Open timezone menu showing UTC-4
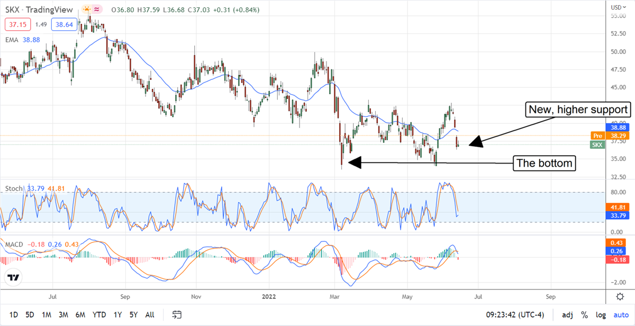Image resolution: width=635 pixels, height=326 pixels. click(x=513, y=315)
